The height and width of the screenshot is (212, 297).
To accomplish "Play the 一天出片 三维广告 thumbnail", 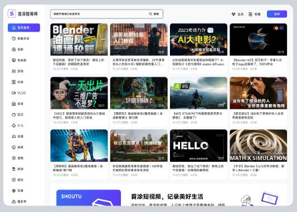I will click(79, 93).
